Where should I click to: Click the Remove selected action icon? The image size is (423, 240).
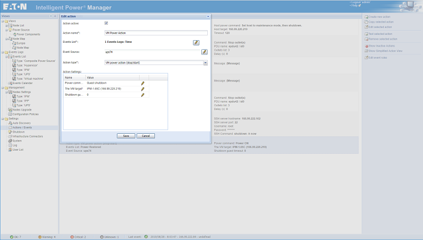(366, 39)
